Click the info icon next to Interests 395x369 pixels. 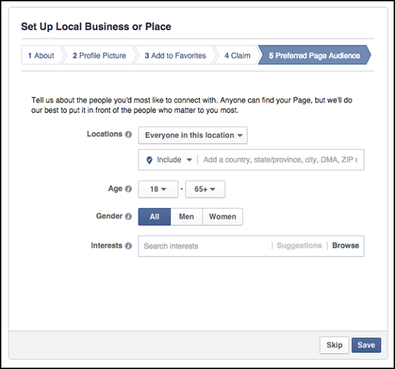coord(129,246)
